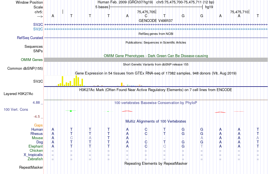The height and width of the screenshot is (174, 268).
Task: Click the Chicken alignment row label
Action: [x=36, y=150]
